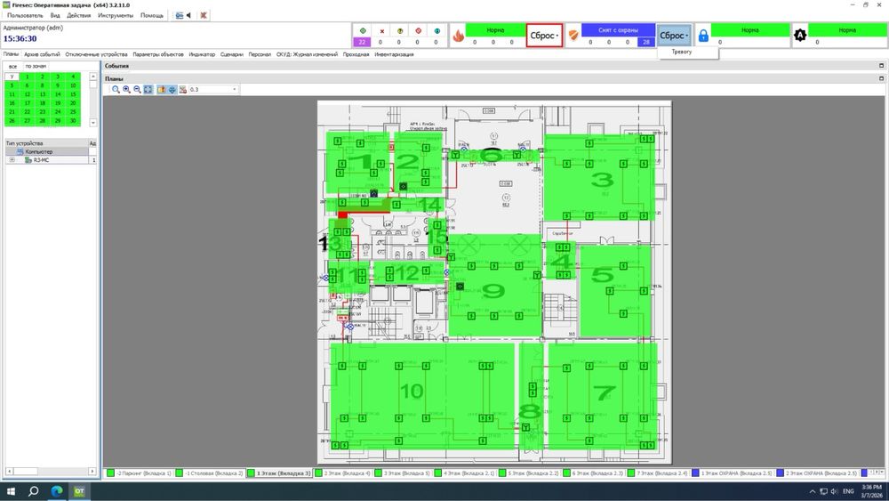Screen dimensions: 889x501
Task: Open the -1 Столовая (Вкладка 2) plan tab
Action: pyautogui.click(x=209, y=473)
